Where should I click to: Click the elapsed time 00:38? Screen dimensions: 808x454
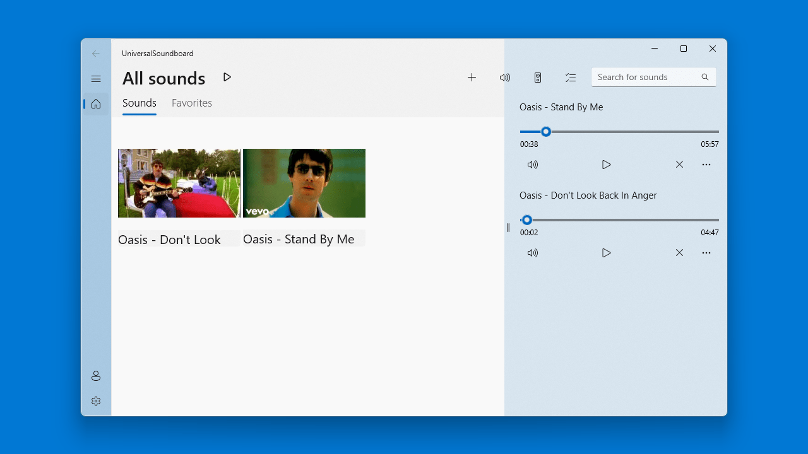pos(529,144)
